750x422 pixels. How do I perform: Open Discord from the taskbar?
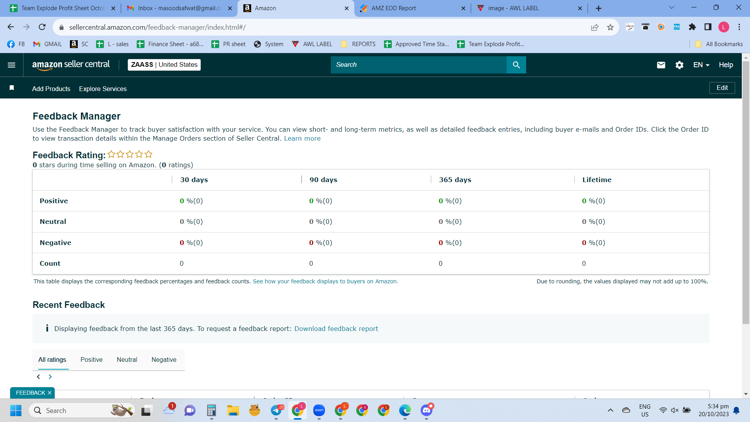[x=427, y=410]
